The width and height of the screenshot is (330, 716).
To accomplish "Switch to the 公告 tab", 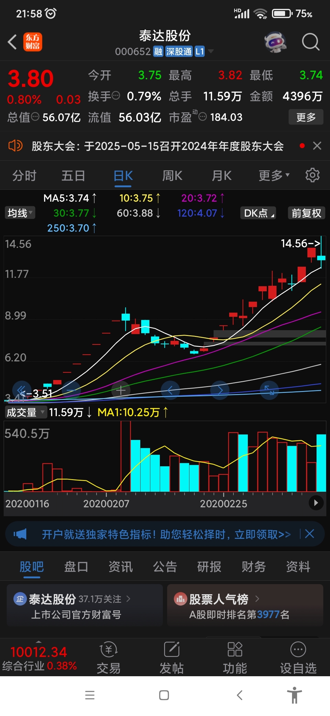I will coord(165,567).
